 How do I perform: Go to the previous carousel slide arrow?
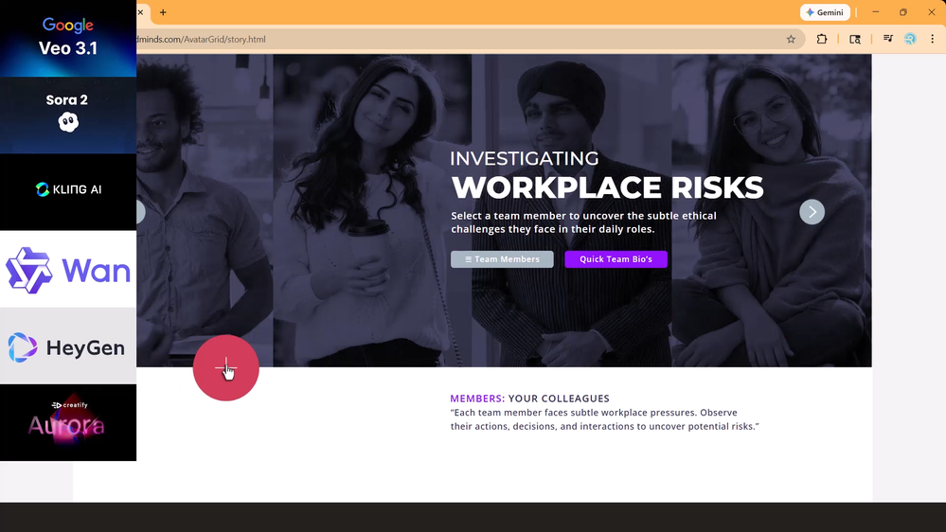point(140,212)
